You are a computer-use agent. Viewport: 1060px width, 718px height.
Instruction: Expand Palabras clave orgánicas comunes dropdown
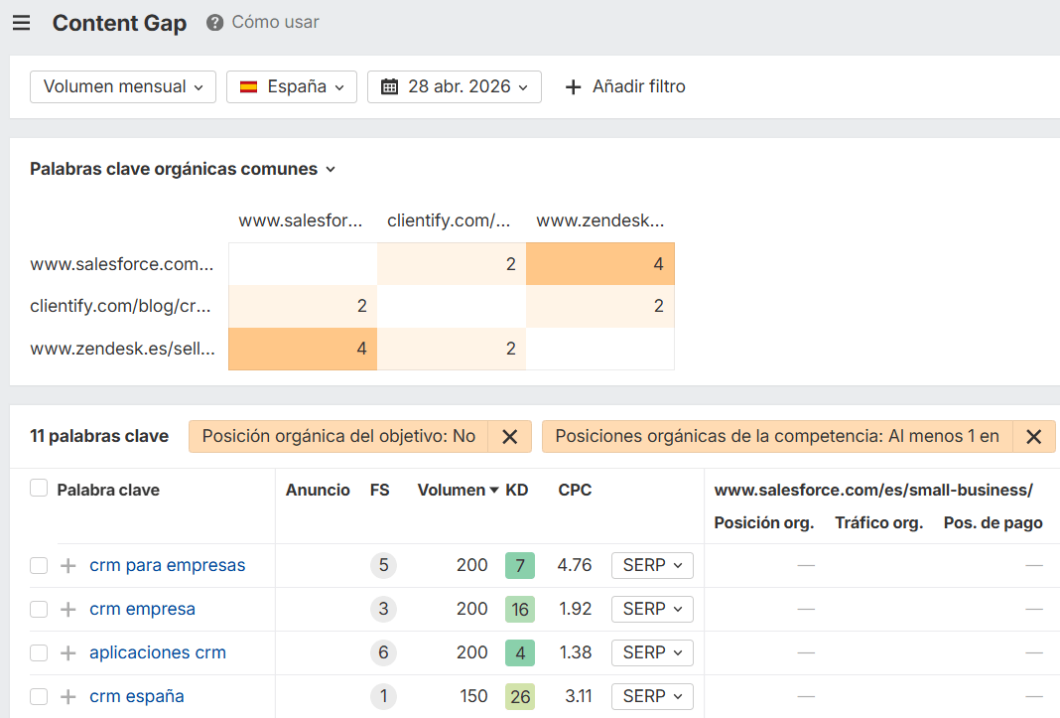click(x=183, y=169)
